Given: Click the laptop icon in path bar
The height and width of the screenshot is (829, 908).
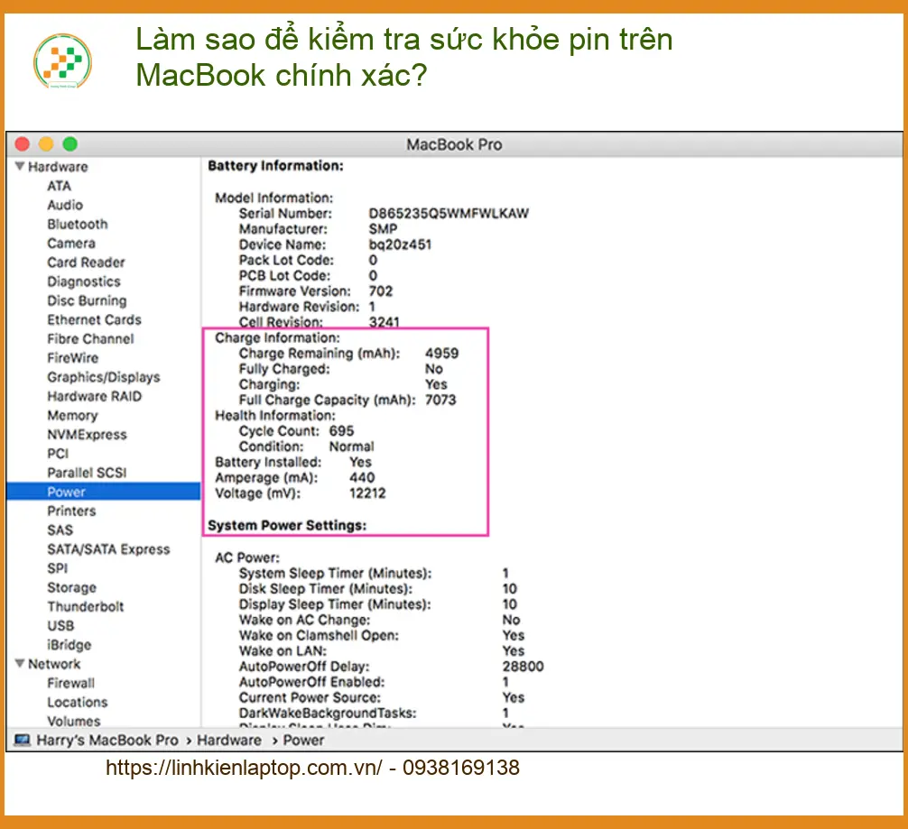Looking at the screenshot, I should [22, 740].
